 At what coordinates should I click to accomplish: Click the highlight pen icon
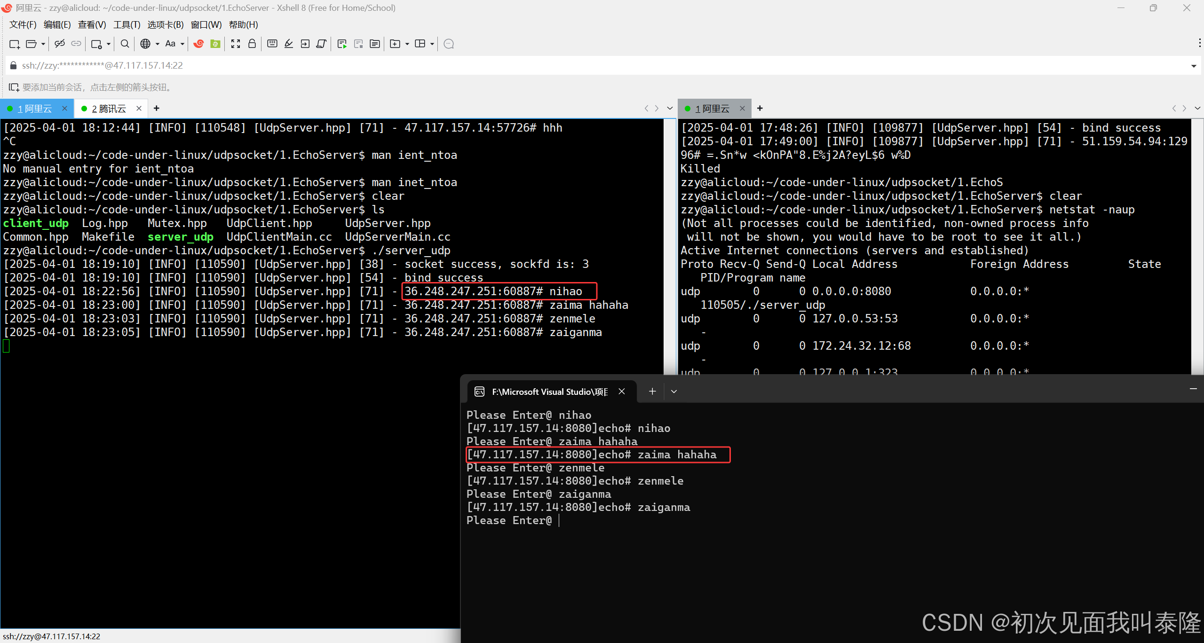(x=289, y=44)
